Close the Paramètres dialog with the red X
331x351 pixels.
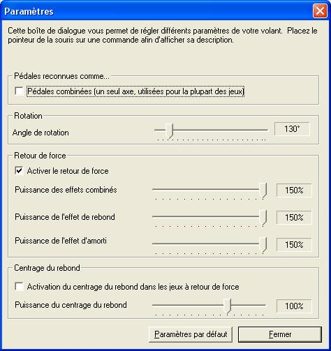[320, 11]
